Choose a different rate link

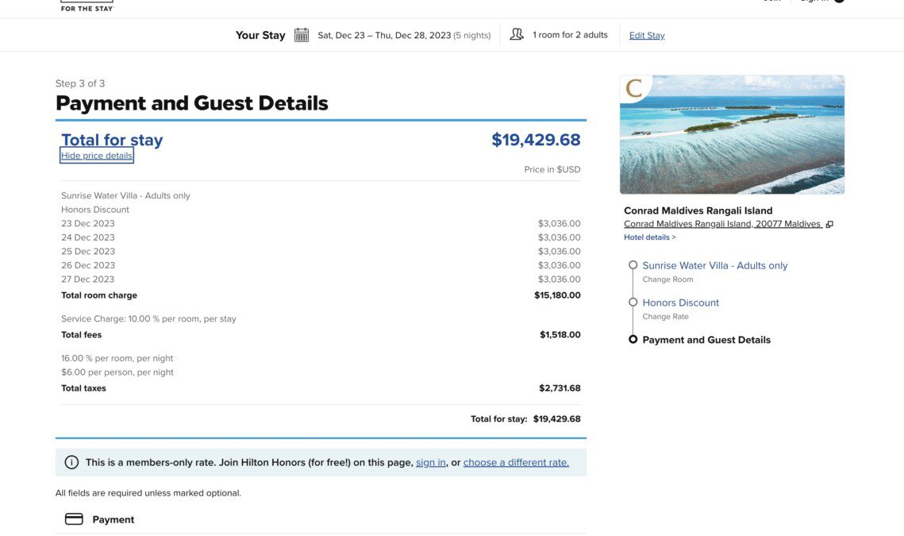click(x=516, y=462)
